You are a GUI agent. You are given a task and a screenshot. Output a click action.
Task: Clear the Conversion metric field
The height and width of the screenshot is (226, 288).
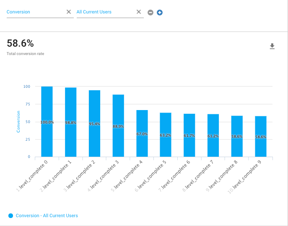(x=69, y=12)
